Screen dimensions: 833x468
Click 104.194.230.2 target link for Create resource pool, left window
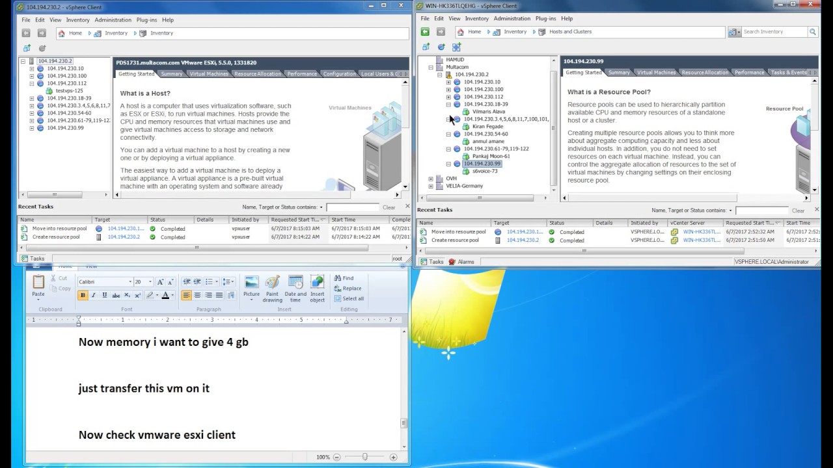pos(123,237)
